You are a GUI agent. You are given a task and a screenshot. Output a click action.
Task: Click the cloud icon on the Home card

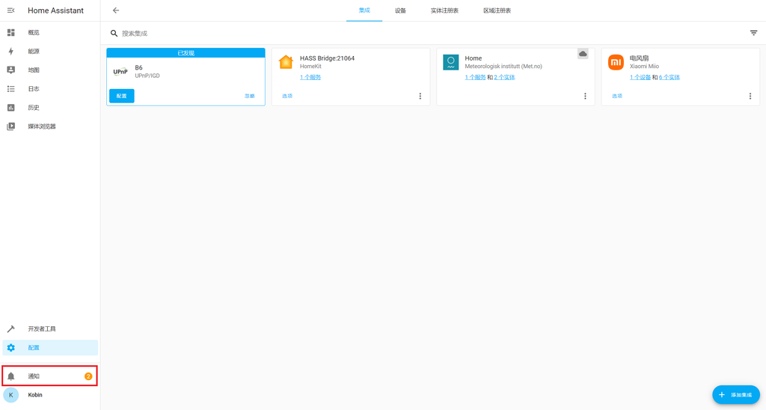(583, 53)
